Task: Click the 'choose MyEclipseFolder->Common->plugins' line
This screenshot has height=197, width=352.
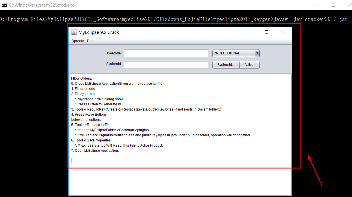Action: tap(112, 130)
